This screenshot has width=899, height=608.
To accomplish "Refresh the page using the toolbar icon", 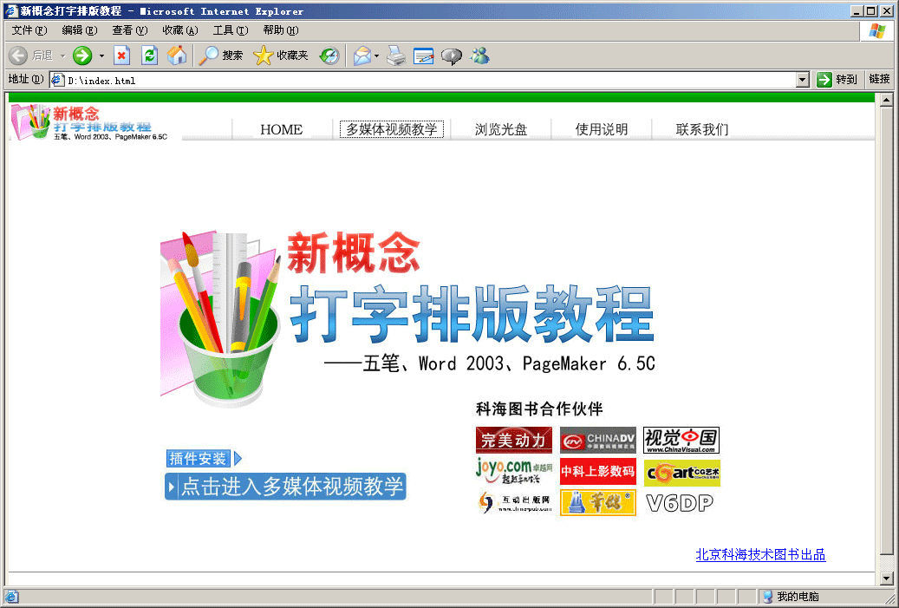I will click(150, 56).
